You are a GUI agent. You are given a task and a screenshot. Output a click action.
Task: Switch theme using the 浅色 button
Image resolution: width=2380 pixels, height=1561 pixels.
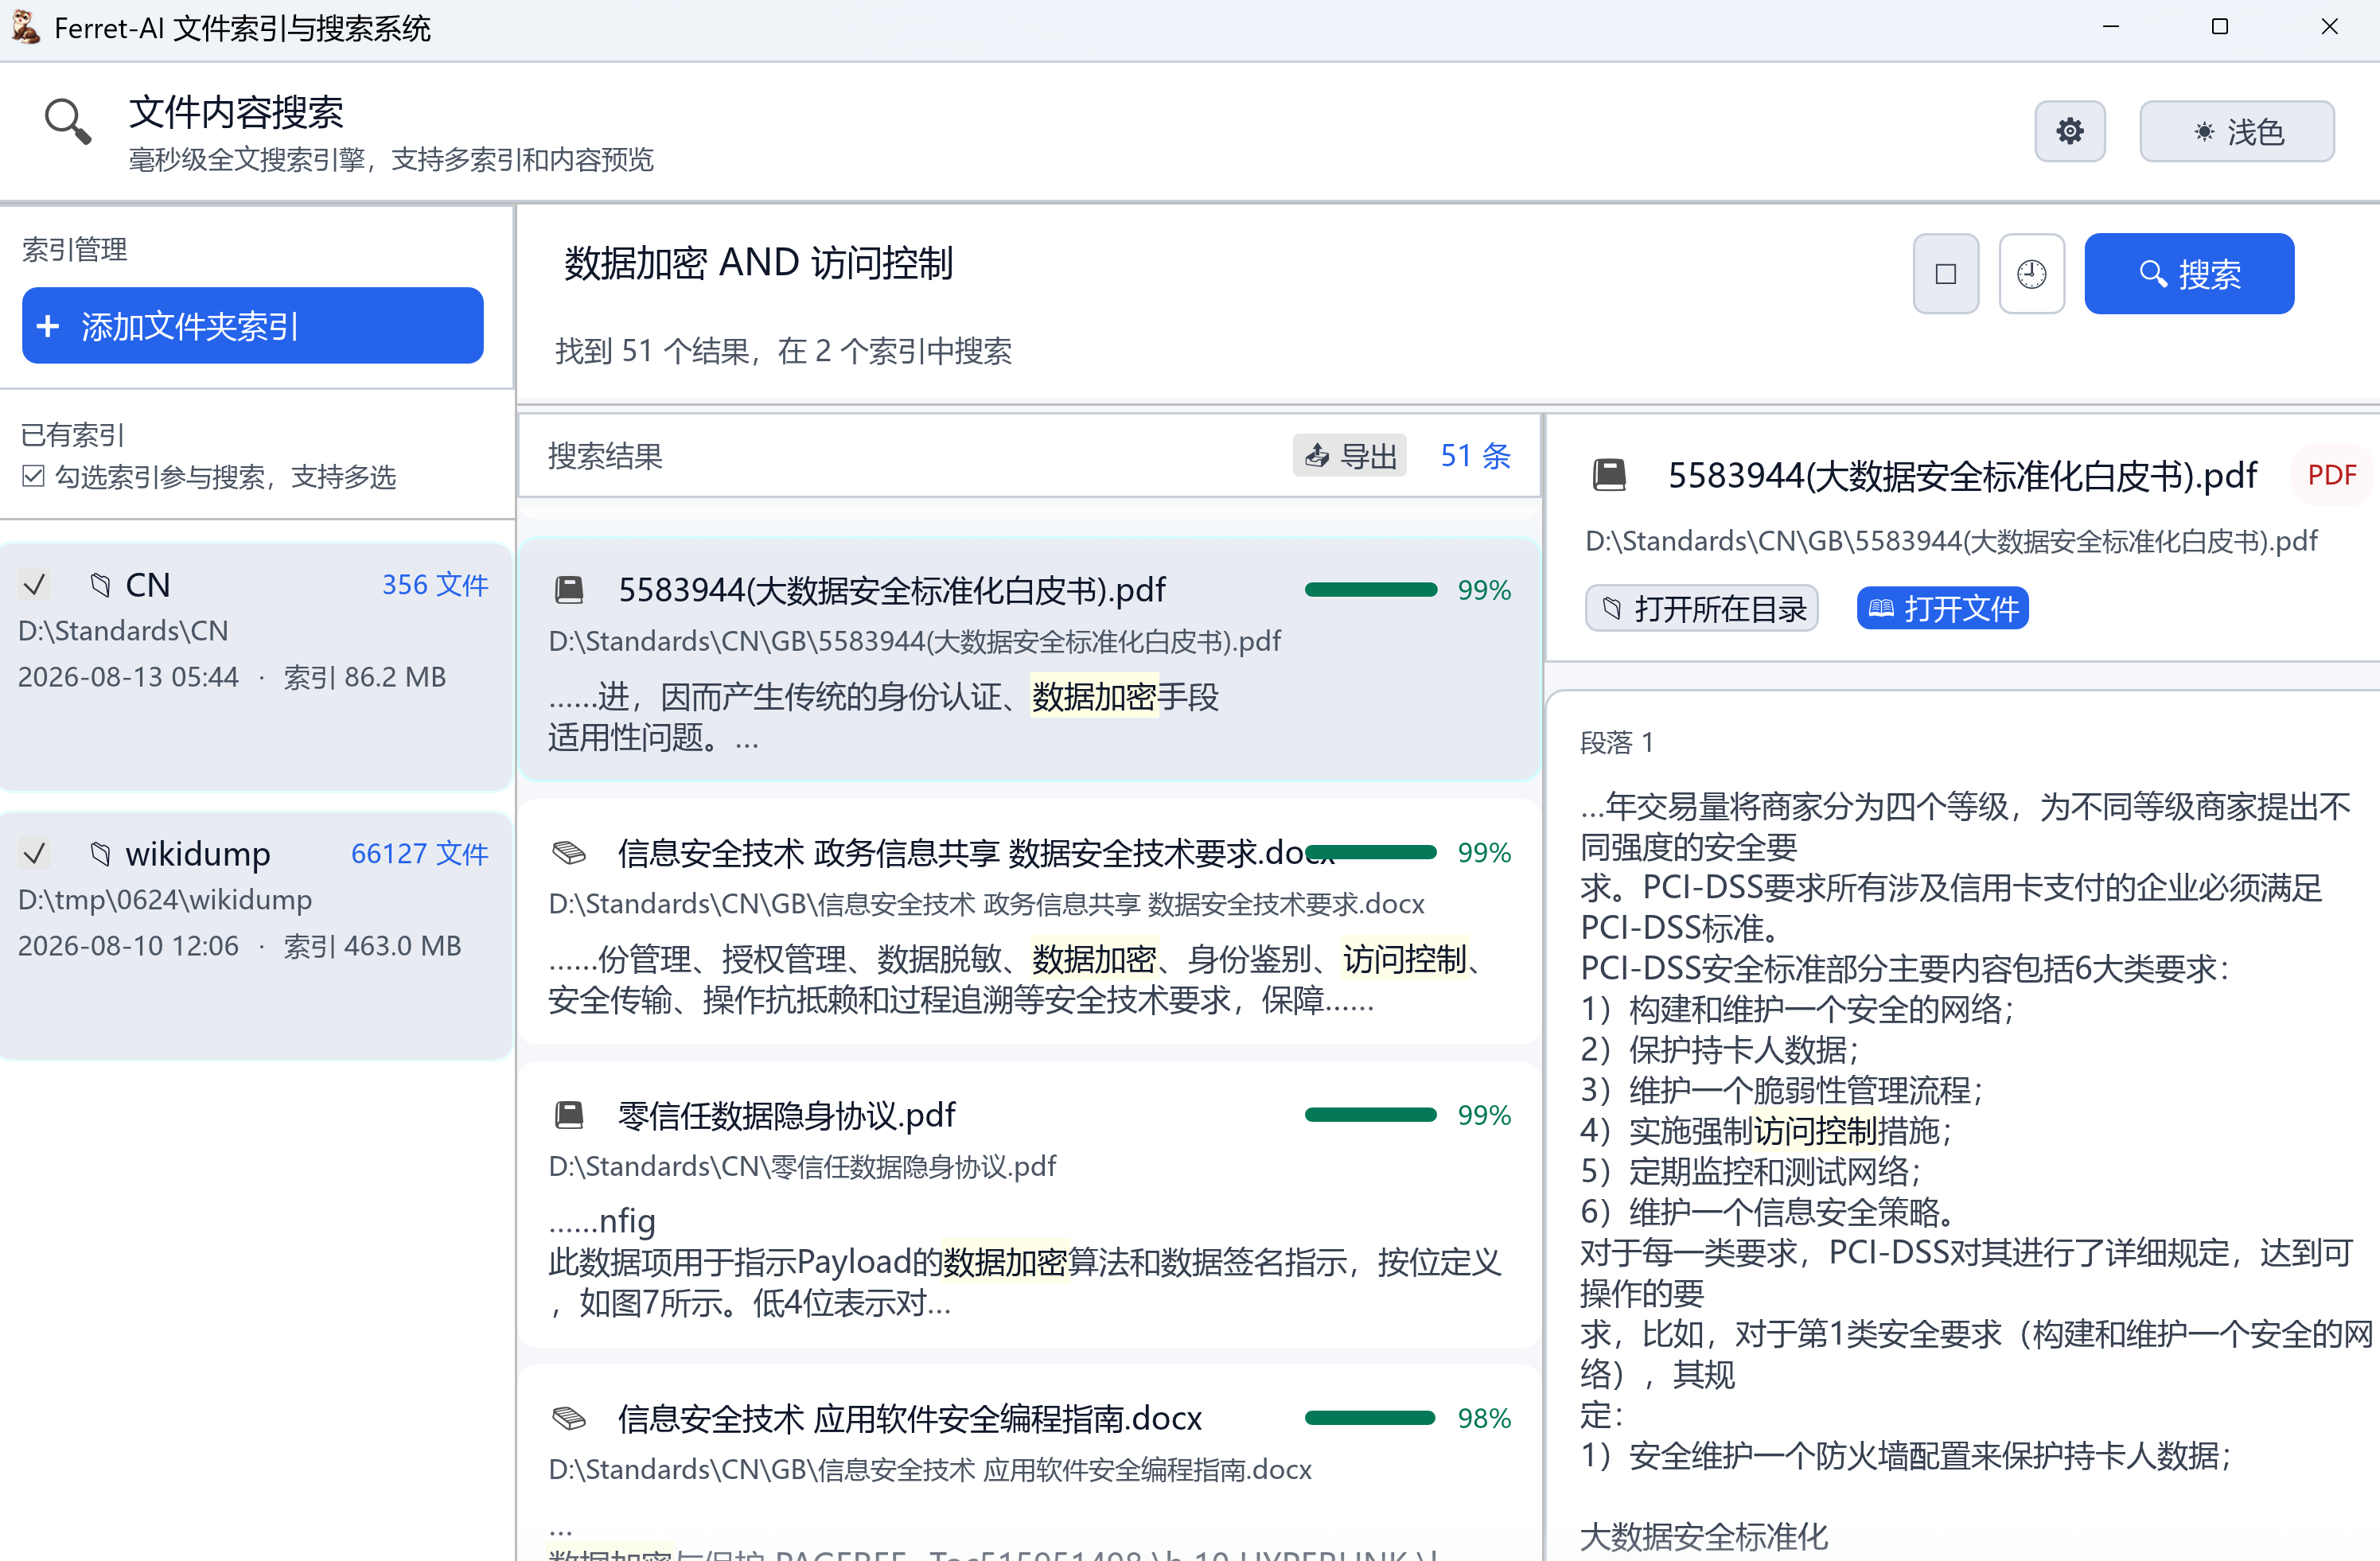point(2236,131)
